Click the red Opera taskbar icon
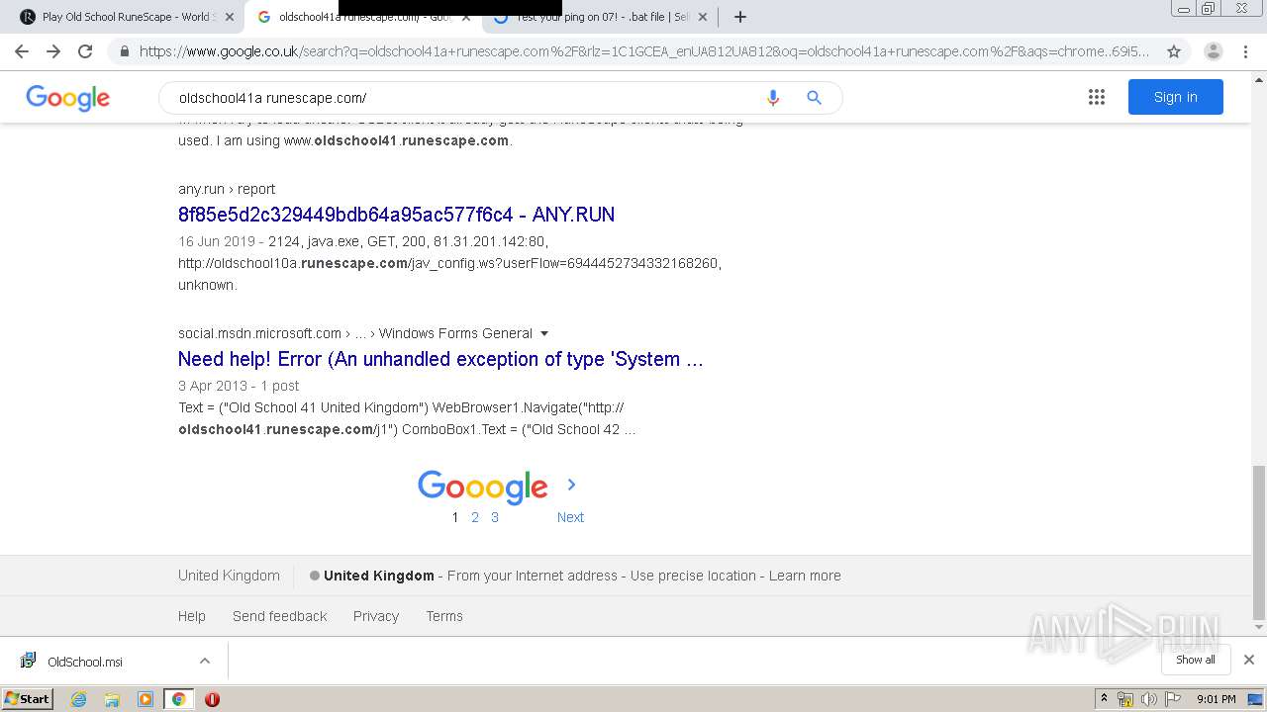This screenshot has width=1267, height=712. tap(212, 699)
